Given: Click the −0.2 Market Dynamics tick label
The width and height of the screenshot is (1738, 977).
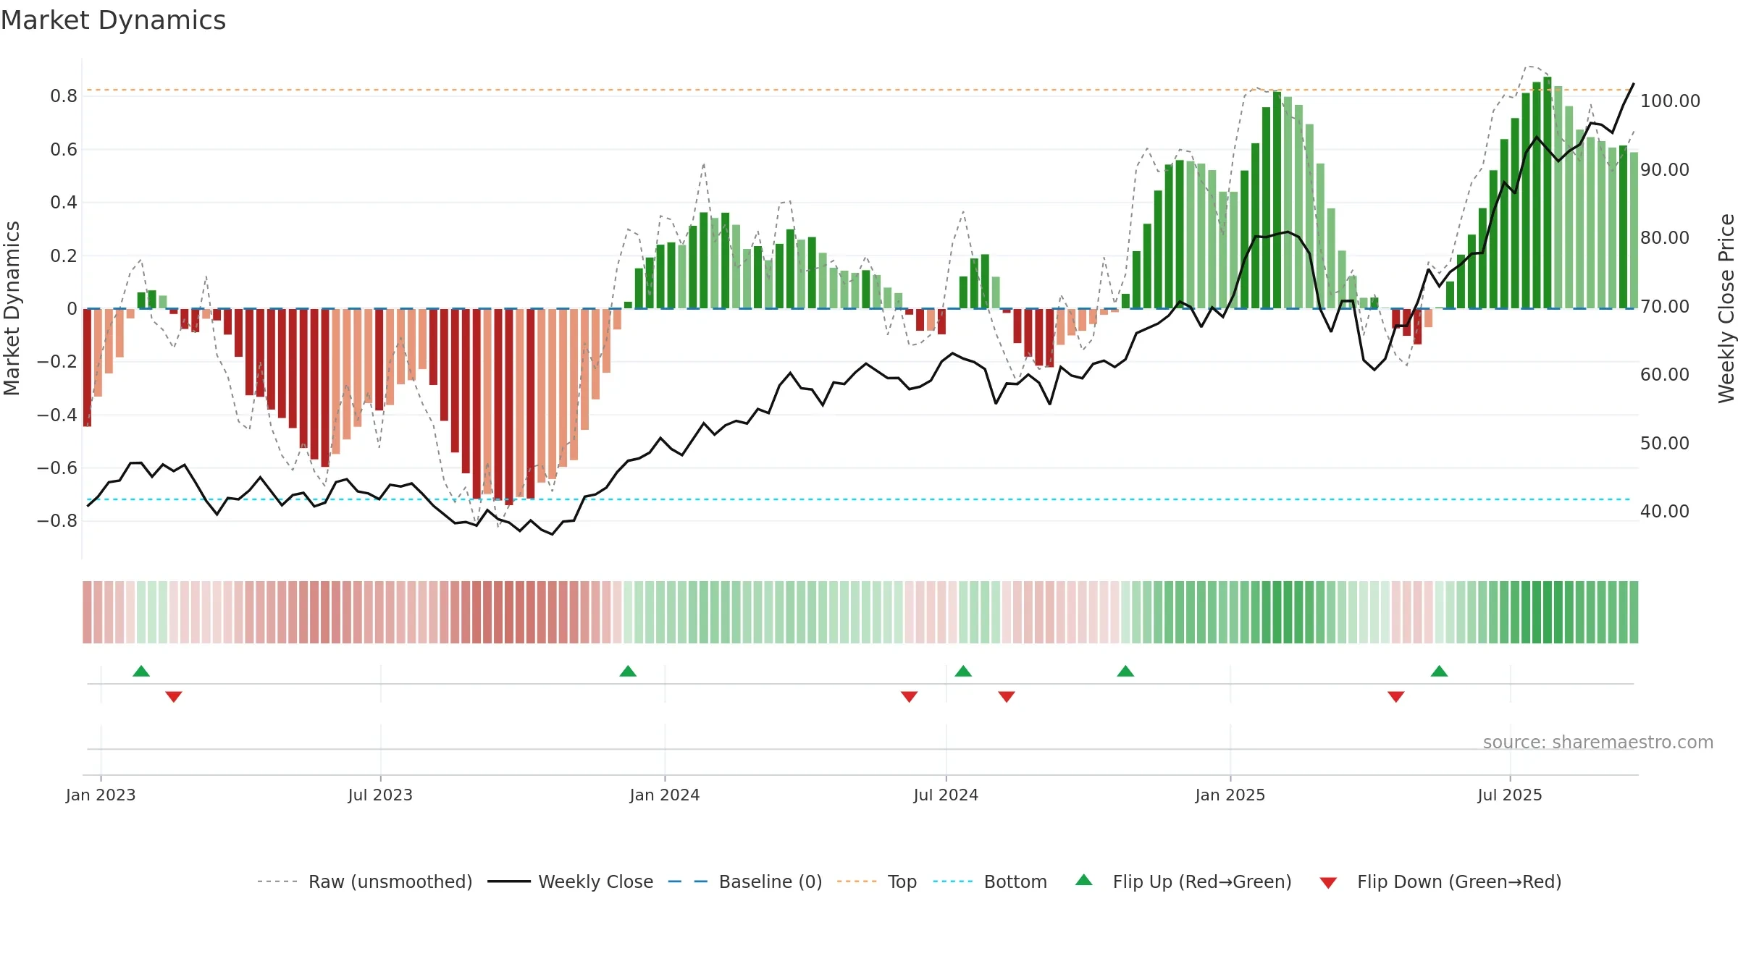Looking at the screenshot, I should click(x=57, y=361).
